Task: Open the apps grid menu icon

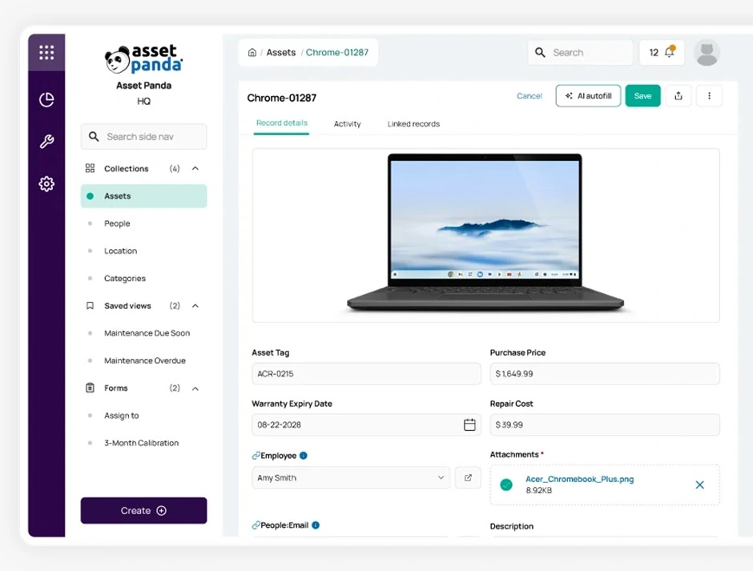Action: tap(46, 52)
